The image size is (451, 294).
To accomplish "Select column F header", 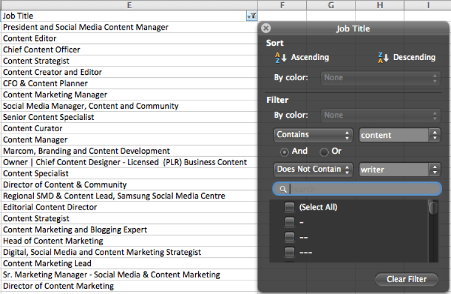I will coord(282,5).
